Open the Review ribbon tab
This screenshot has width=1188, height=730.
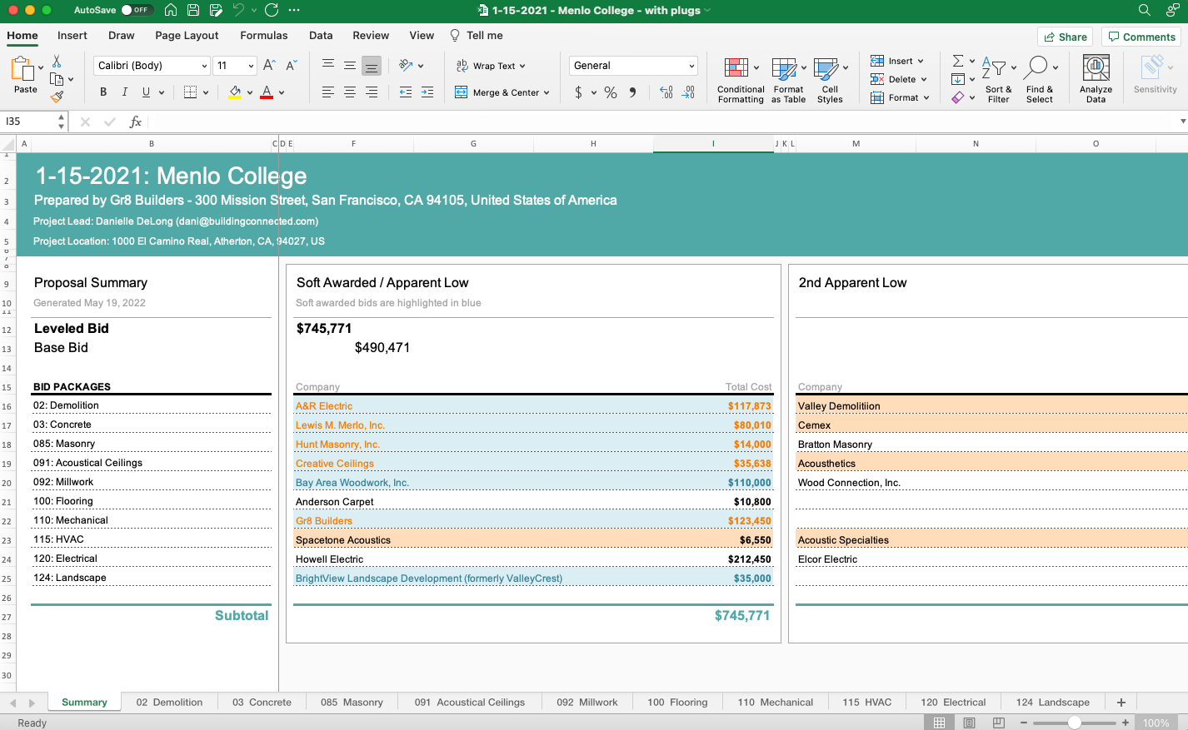pos(371,35)
